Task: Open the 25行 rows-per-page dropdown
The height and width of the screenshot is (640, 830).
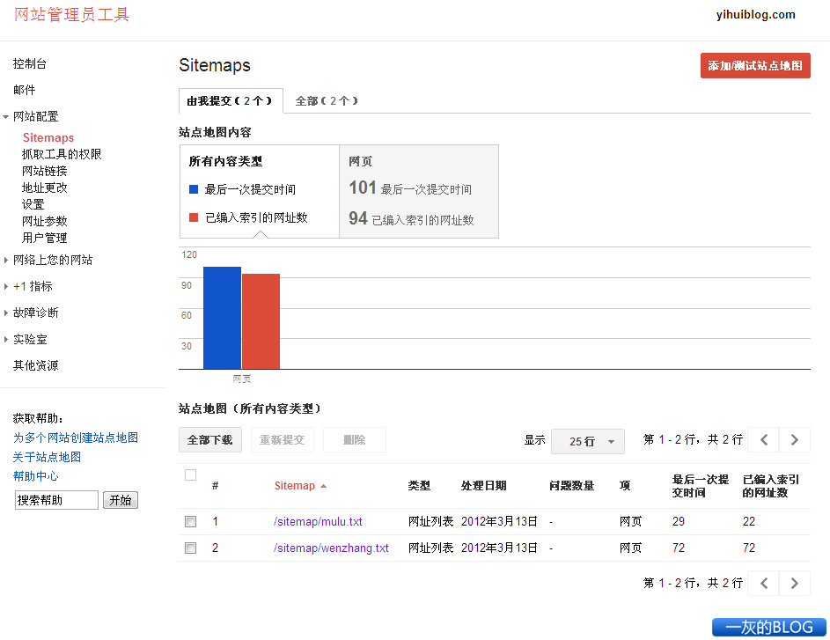Action: tap(587, 441)
